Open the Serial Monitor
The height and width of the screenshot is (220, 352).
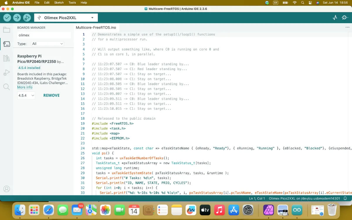coord(345,18)
